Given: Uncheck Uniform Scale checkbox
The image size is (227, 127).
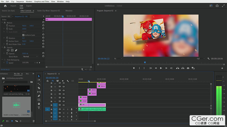Looking at the screenshot, I should pos(23,35).
